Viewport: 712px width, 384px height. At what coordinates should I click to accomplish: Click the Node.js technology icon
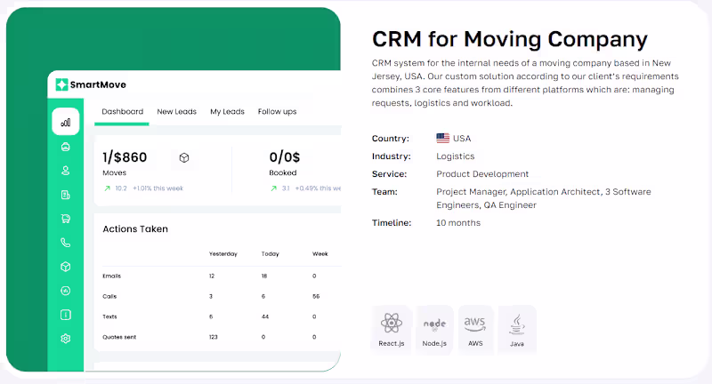pyautogui.click(x=434, y=324)
